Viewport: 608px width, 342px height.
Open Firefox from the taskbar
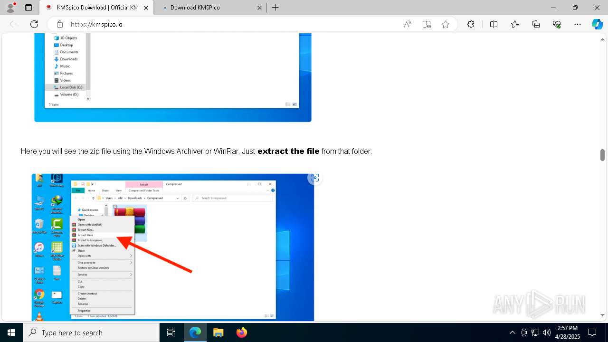click(x=242, y=332)
